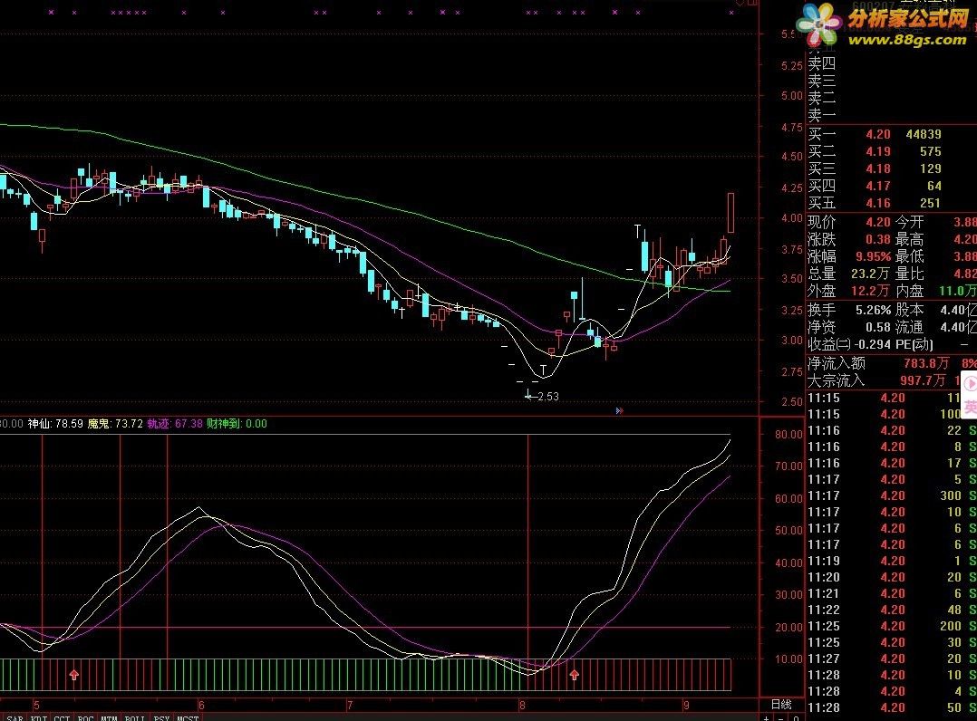Switch to the MTM indicator tab
This screenshot has height=721, width=977.
point(109,718)
